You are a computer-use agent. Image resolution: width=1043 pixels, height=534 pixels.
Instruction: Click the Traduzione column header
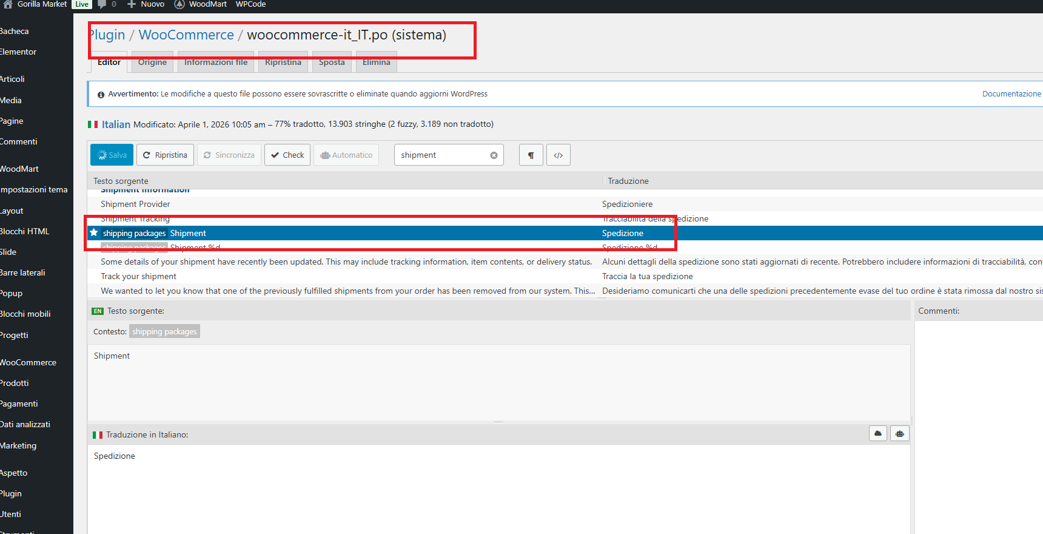[628, 181]
